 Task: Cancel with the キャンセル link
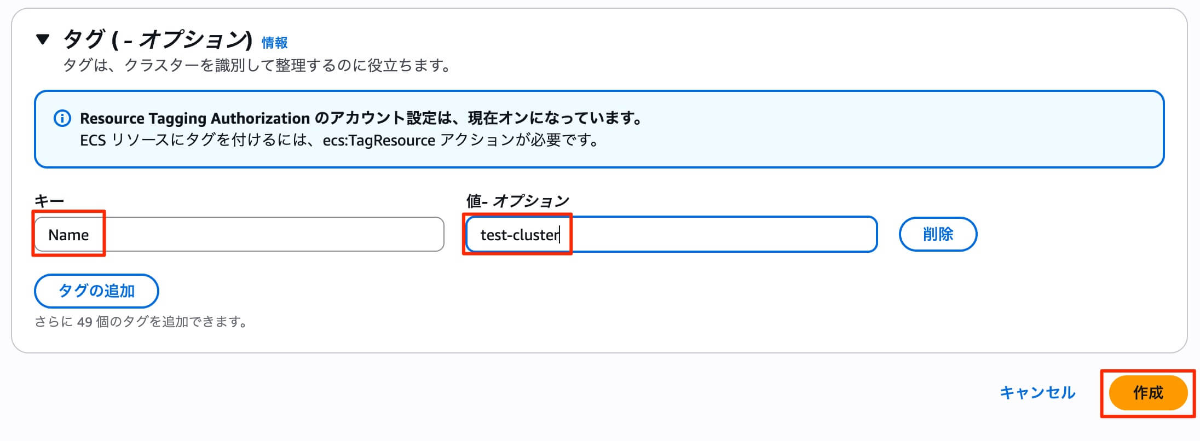pos(1037,392)
